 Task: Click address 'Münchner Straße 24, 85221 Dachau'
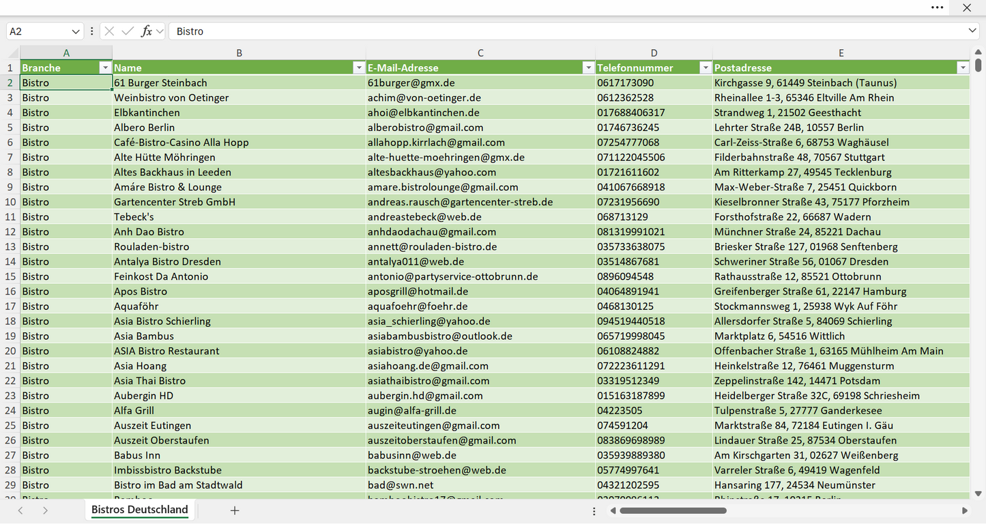[x=841, y=232]
